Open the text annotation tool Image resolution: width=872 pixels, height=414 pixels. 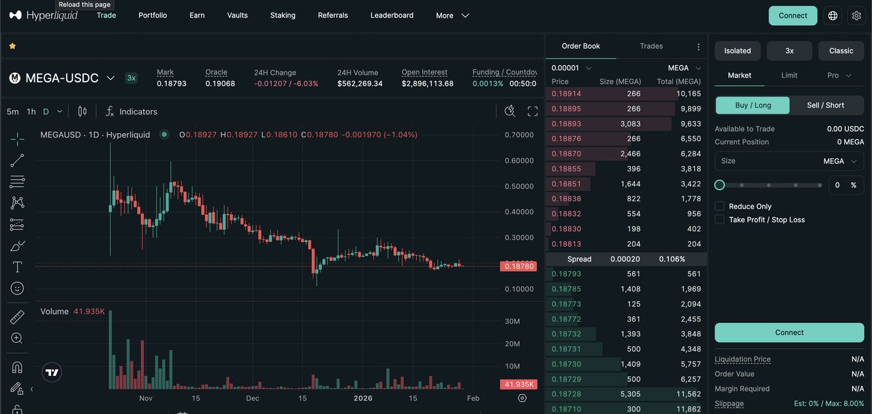(17, 266)
